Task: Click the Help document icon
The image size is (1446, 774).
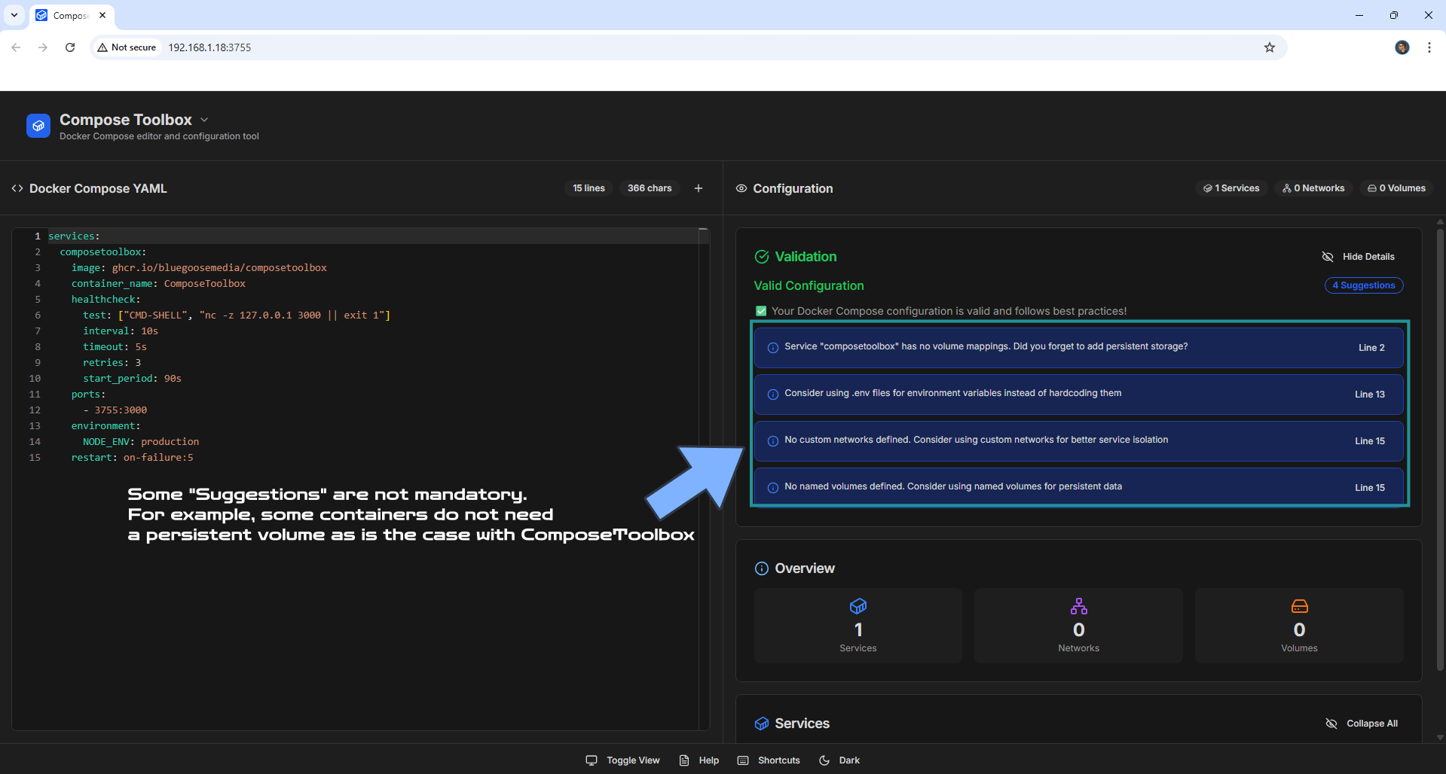Action: pyautogui.click(x=684, y=760)
